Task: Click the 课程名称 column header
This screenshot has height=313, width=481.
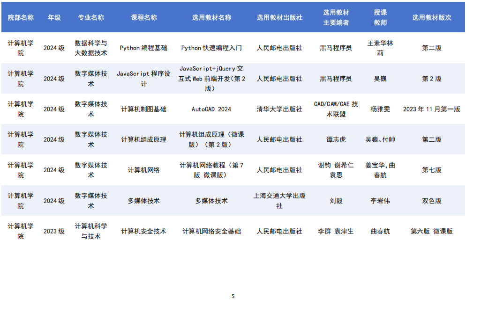Action: click(x=143, y=17)
